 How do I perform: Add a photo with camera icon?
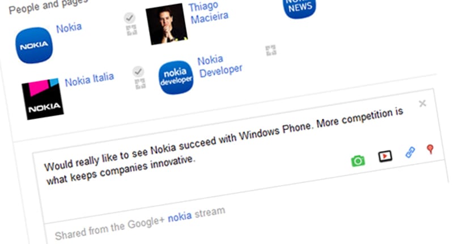358,161
